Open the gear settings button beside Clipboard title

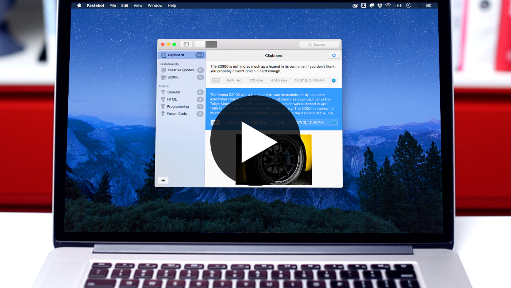click(334, 56)
